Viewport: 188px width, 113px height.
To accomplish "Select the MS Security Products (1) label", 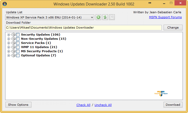I will click(42, 51).
